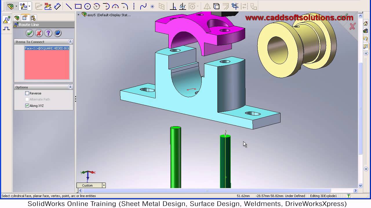Click the red X confirmation corner cancel
The height and width of the screenshot is (208, 371).
[352, 27]
